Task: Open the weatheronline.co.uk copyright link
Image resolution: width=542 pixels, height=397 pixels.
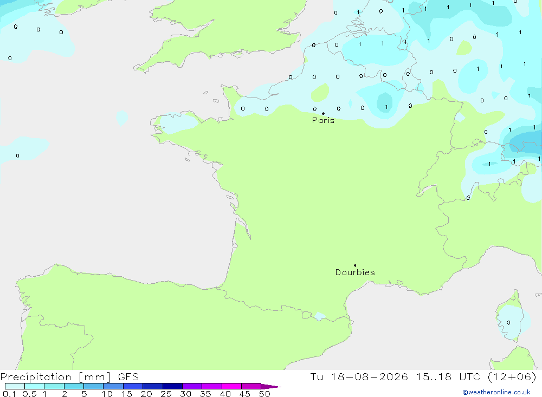Action: pos(496,392)
